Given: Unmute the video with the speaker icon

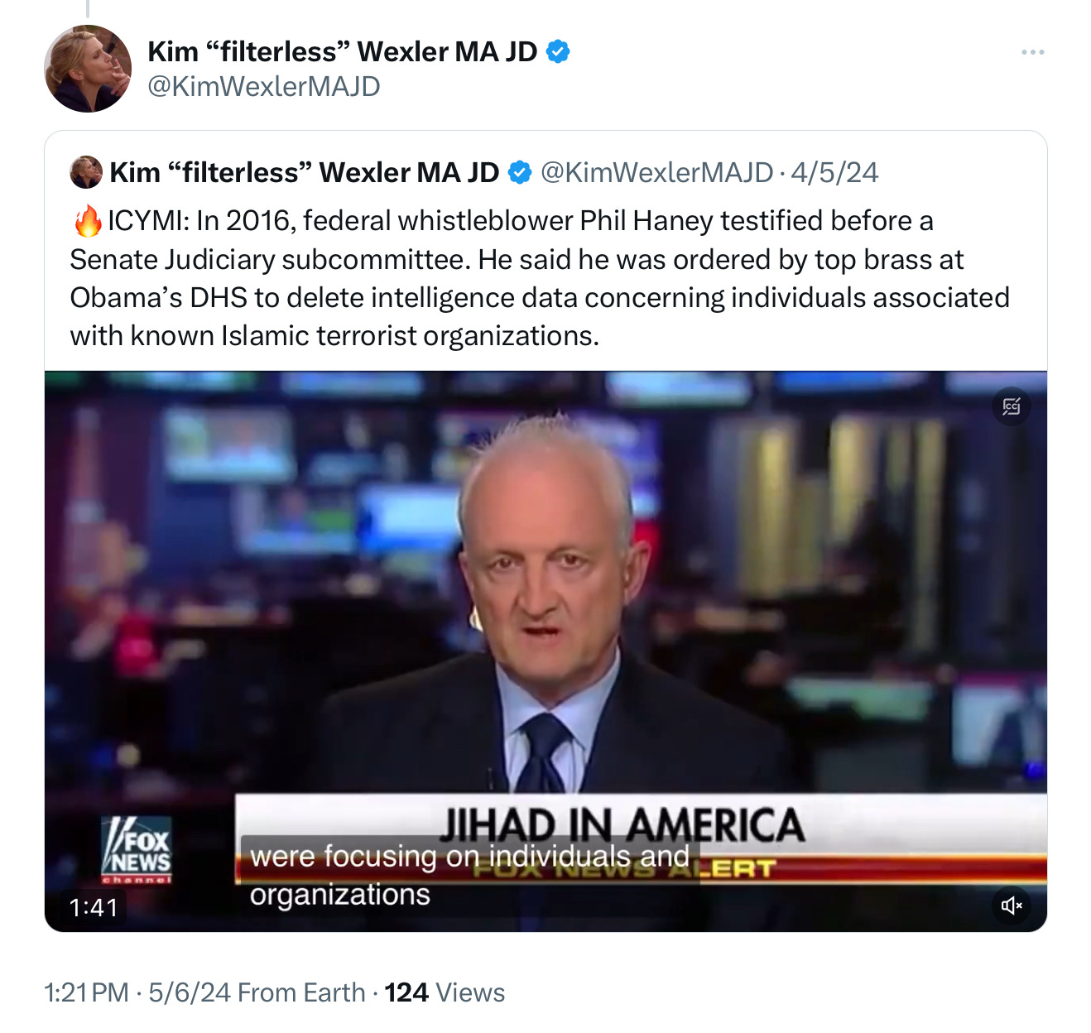Looking at the screenshot, I should click(x=1011, y=906).
